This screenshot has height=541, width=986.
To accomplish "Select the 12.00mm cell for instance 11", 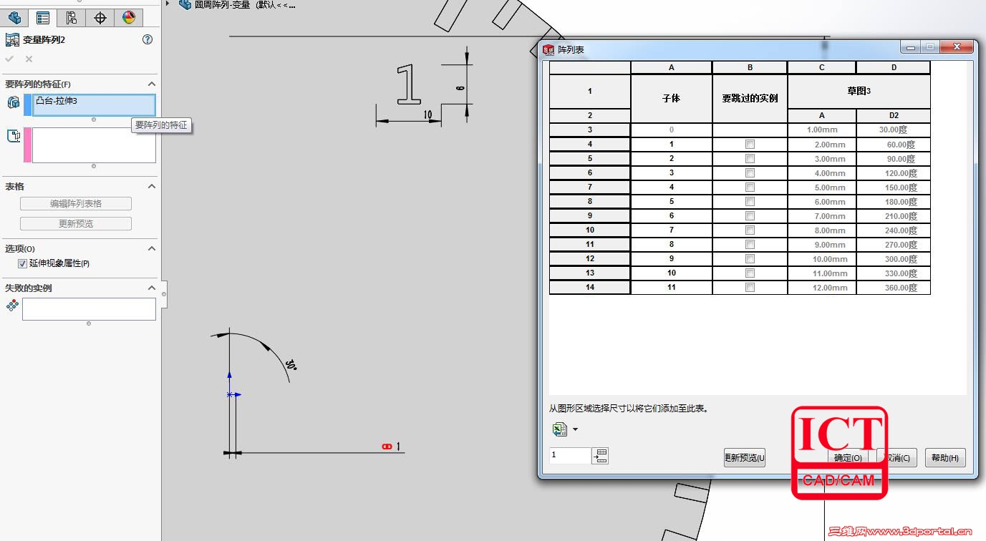I will [x=822, y=288].
